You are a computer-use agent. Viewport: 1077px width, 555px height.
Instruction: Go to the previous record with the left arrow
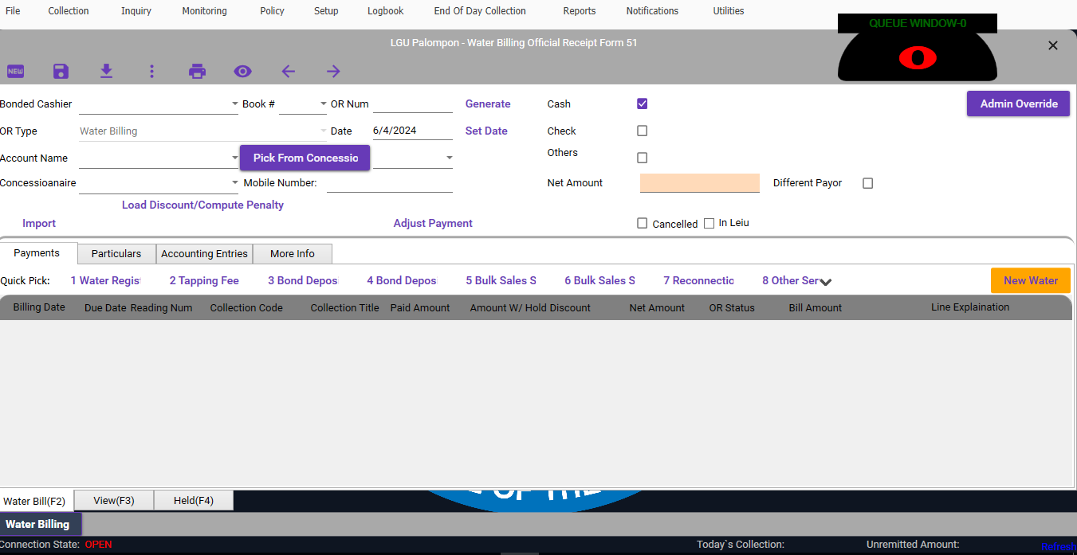click(x=288, y=72)
